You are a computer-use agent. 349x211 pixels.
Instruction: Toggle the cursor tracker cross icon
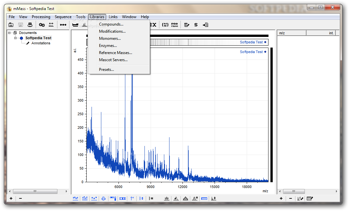point(132,198)
